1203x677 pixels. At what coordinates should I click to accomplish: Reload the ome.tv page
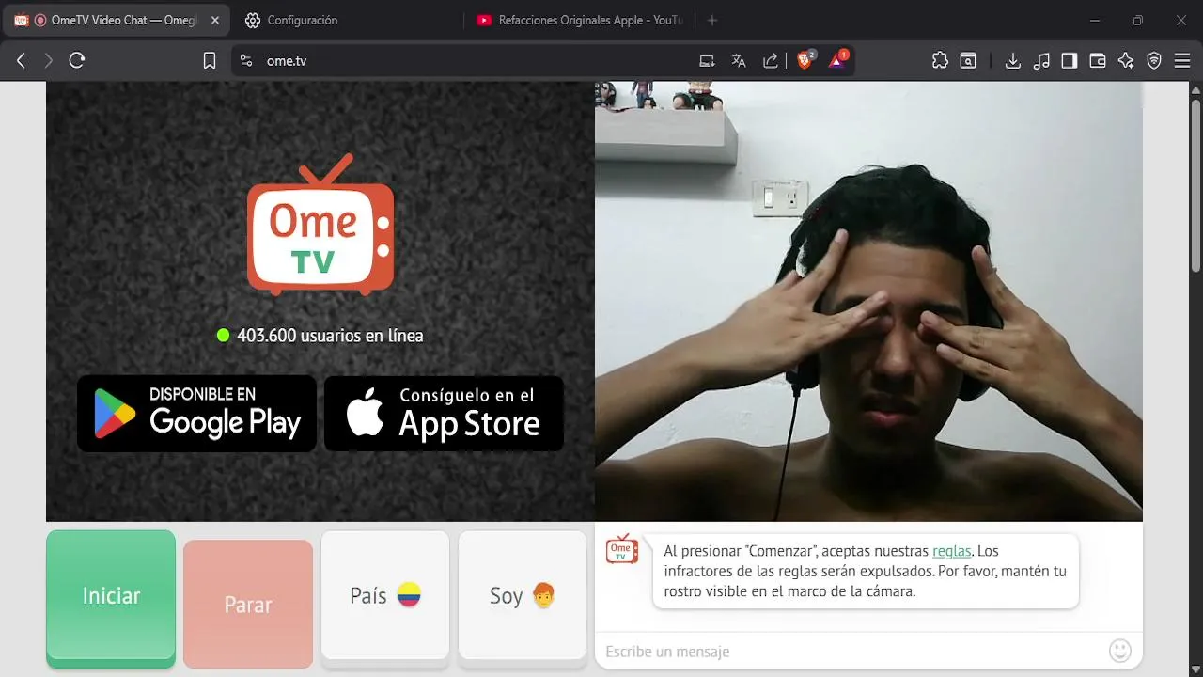pyautogui.click(x=77, y=61)
